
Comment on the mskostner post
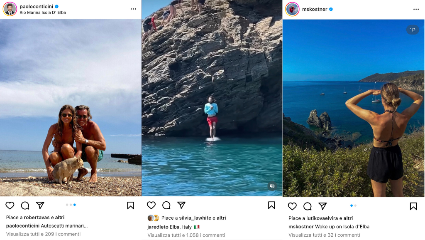click(308, 206)
